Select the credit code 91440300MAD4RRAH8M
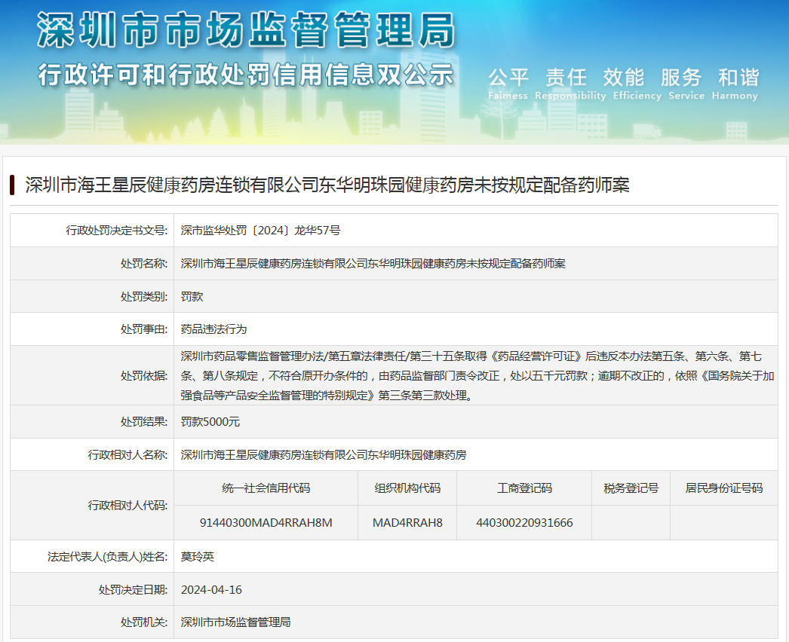 pyautogui.click(x=266, y=523)
